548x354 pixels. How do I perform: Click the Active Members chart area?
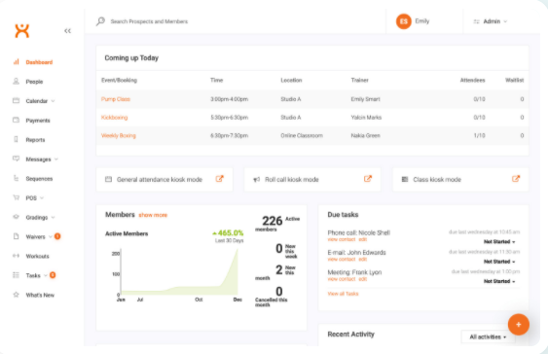click(179, 272)
